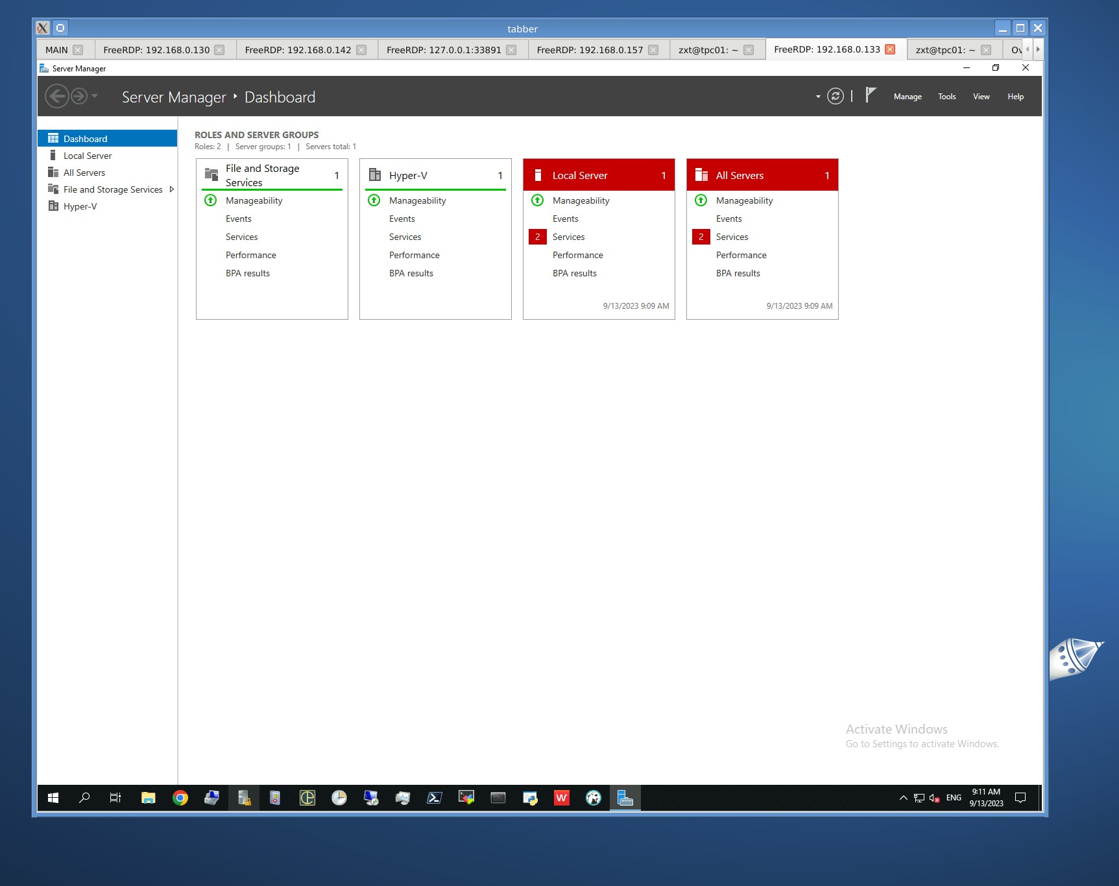Switch to FreeRDP: 192.168.0.130 tab

click(x=156, y=50)
